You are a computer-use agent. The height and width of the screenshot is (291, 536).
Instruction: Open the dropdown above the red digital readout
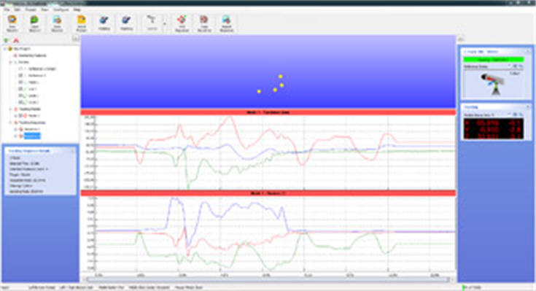[509, 115]
